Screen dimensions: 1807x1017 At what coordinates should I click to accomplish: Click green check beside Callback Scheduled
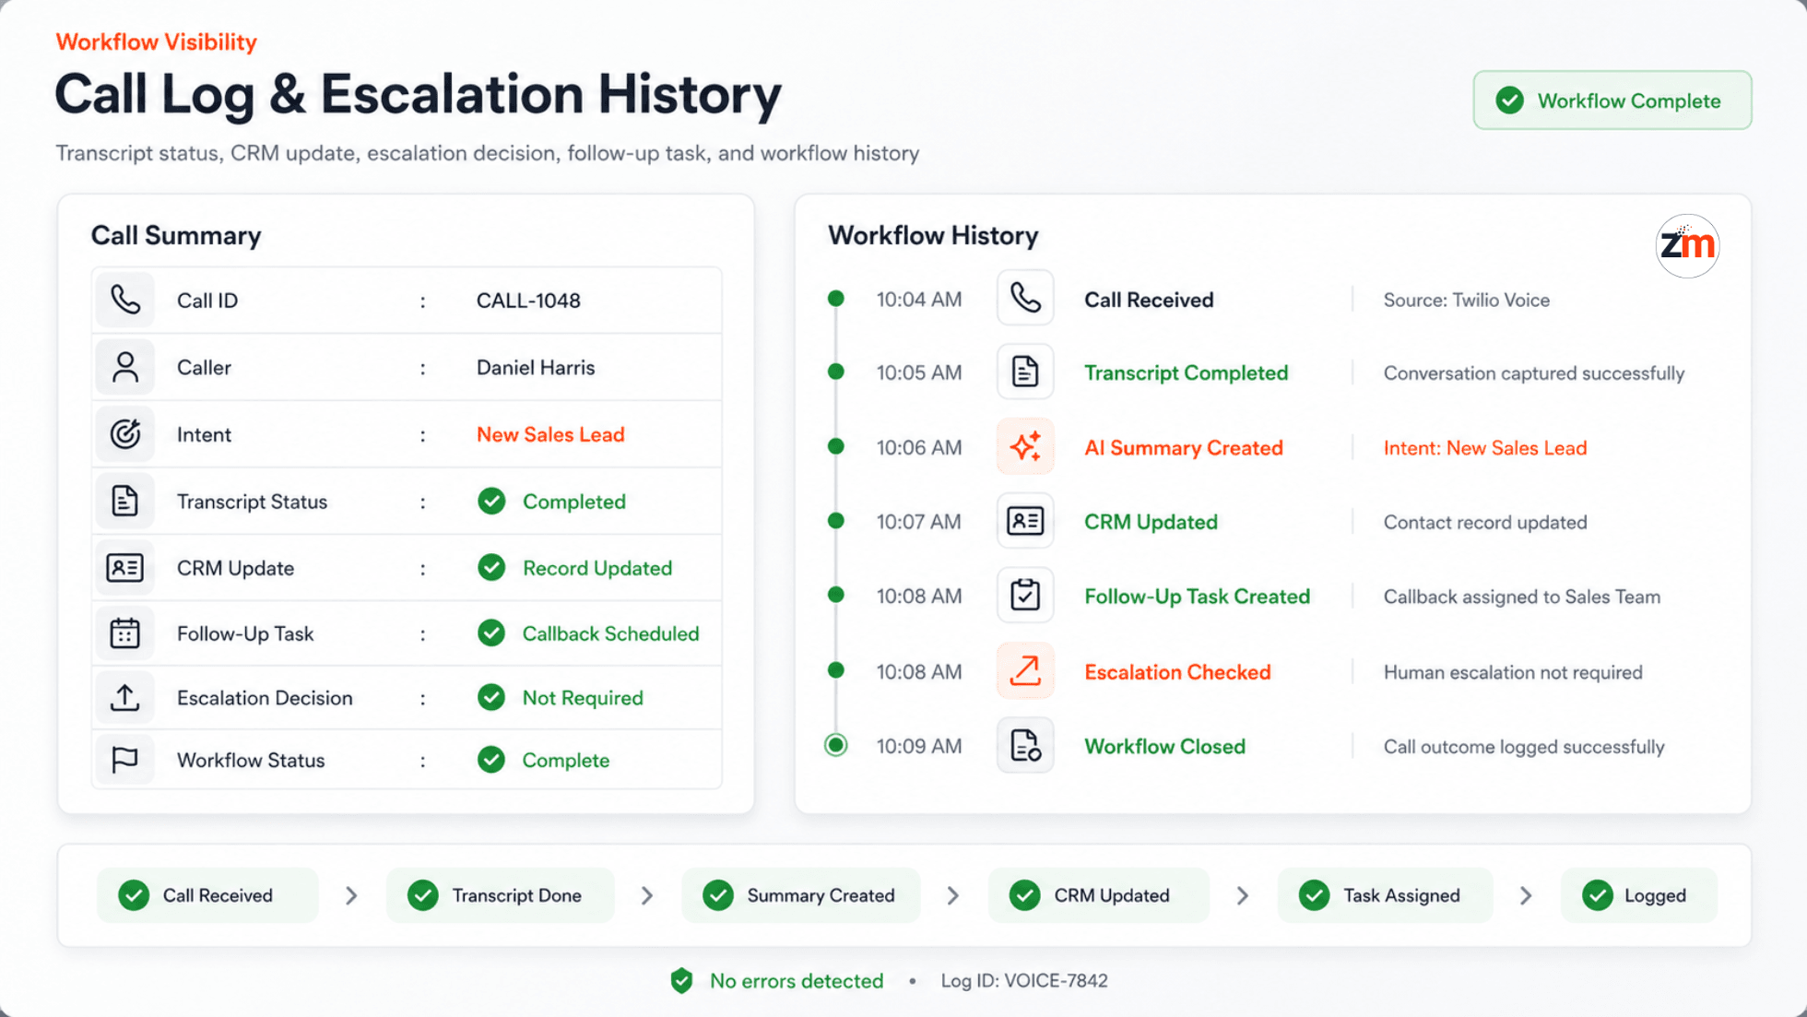(491, 633)
